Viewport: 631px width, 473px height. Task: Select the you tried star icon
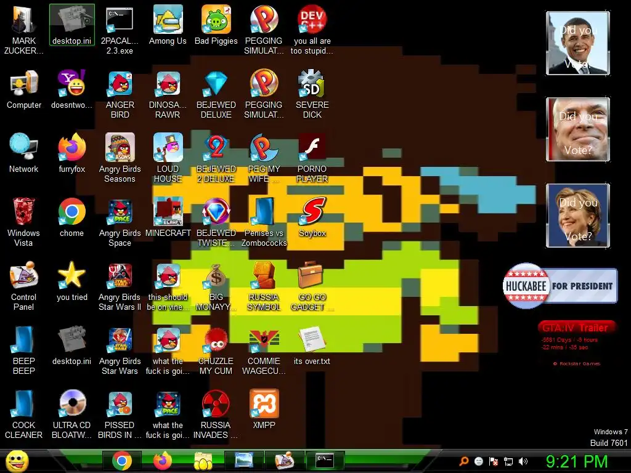[x=71, y=281]
